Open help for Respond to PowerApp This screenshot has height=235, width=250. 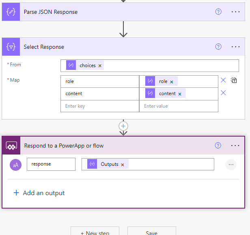click(218, 146)
